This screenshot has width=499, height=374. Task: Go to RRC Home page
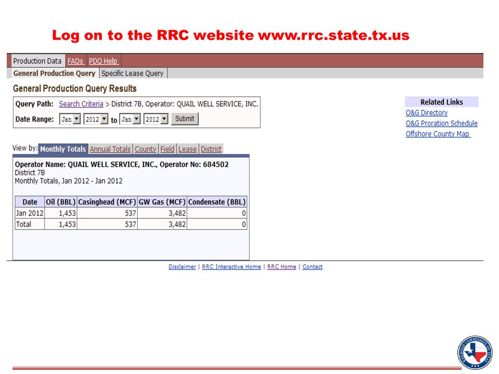click(x=282, y=266)
